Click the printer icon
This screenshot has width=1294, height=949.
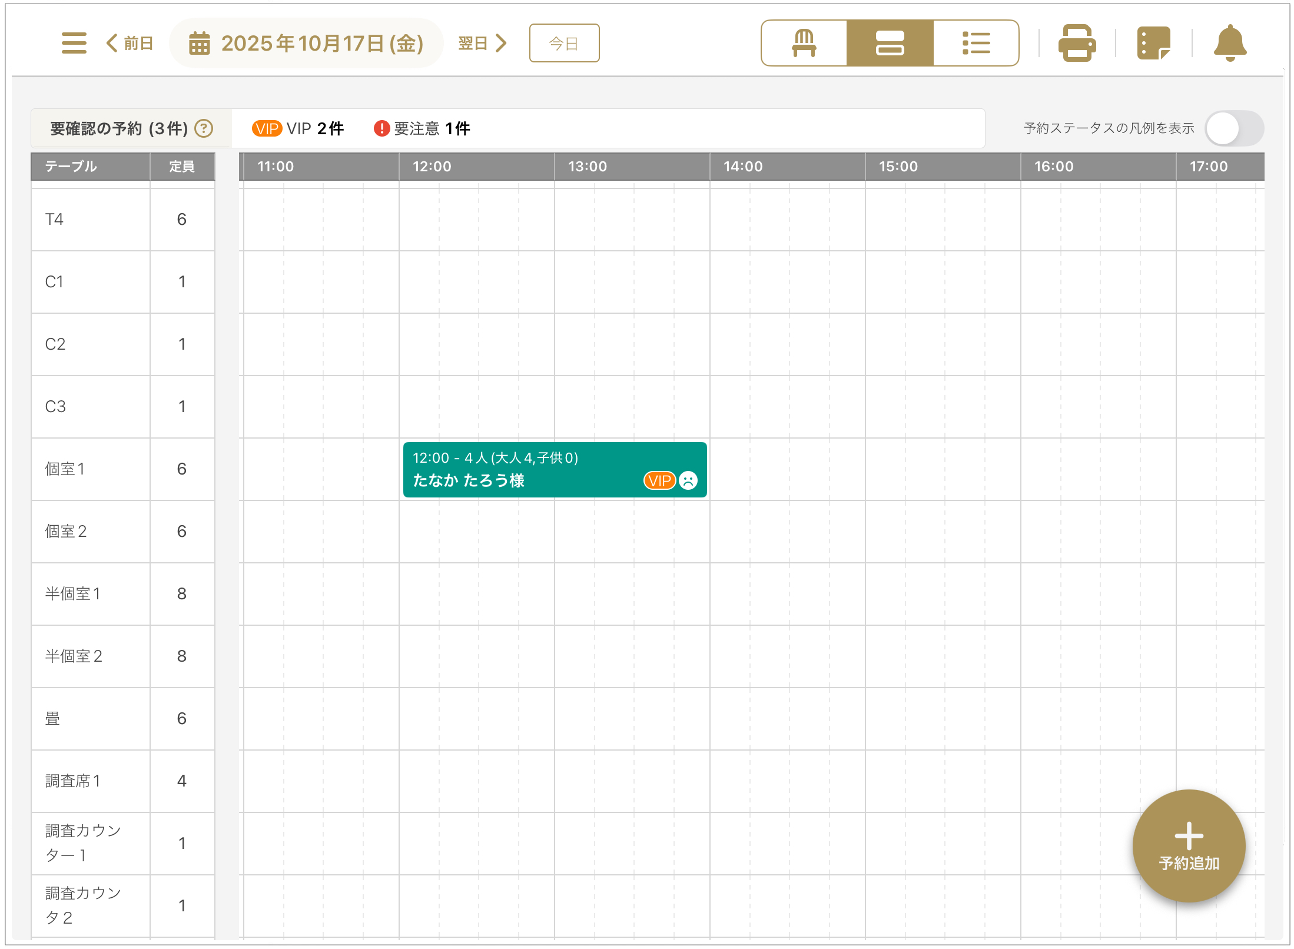click(x=1077, y=43)
